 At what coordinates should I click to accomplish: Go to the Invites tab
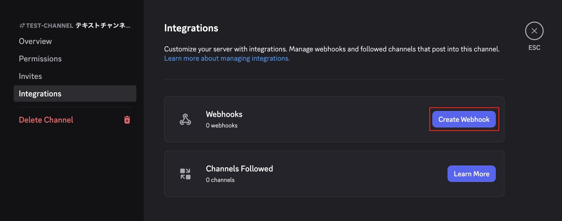click(x=30, y=76)
